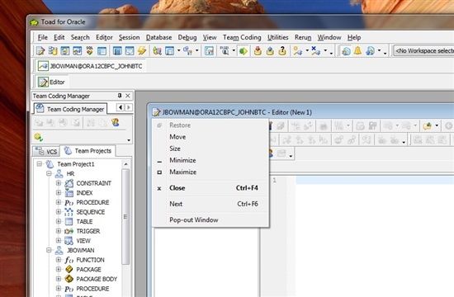Click the new connection plug icon
This screenshot has height=297, width=454.
coord(297,51)
